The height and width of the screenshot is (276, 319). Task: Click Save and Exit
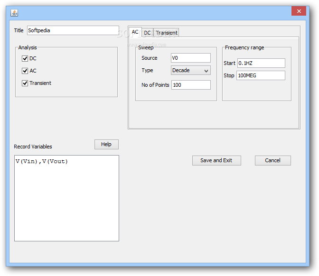[216, 161]
